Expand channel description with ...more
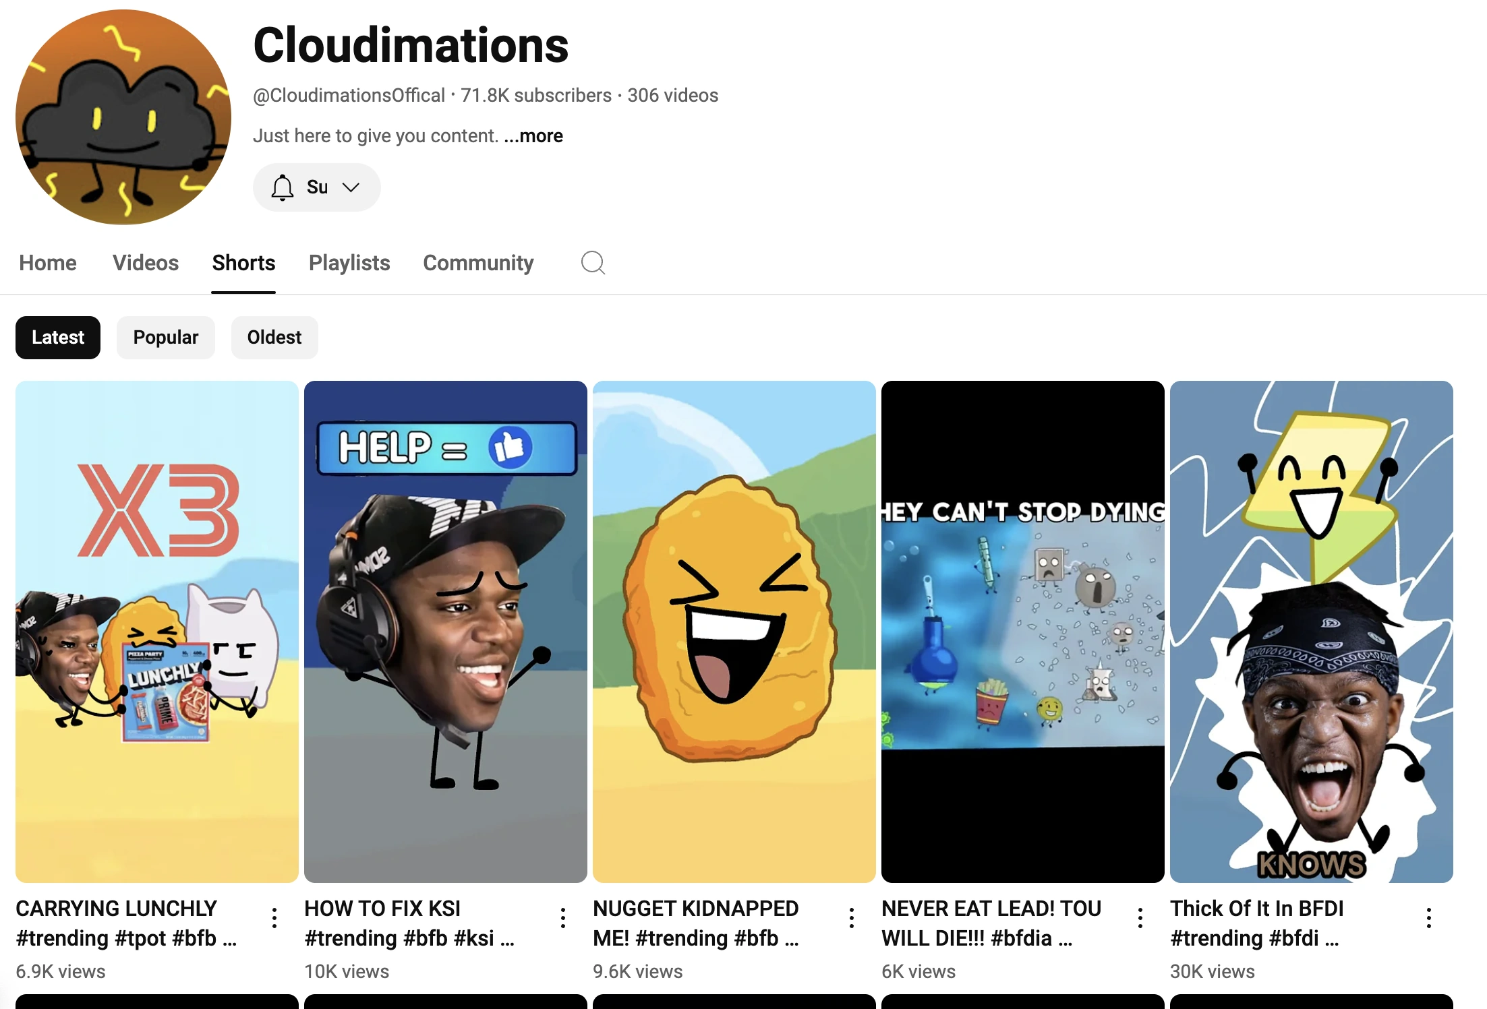The height and width of the screenshot is (1009, 1487). 533,136
